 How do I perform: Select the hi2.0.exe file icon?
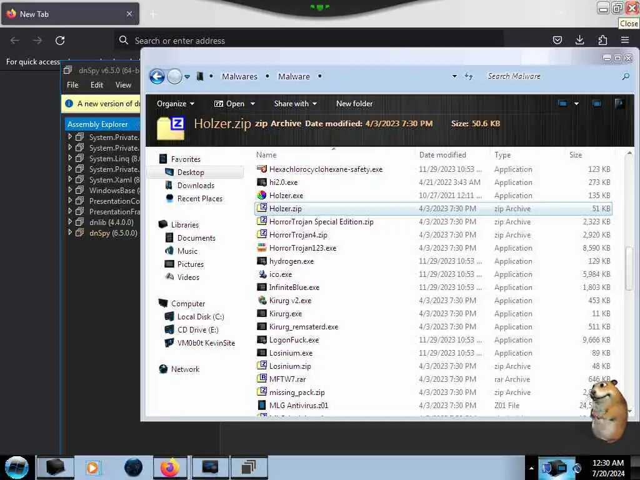point(262,182)
